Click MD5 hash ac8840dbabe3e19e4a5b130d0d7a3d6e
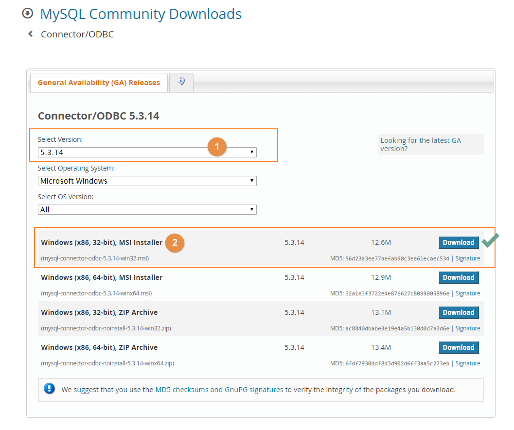Screen dimensions: 514x430 coord(397,328)
